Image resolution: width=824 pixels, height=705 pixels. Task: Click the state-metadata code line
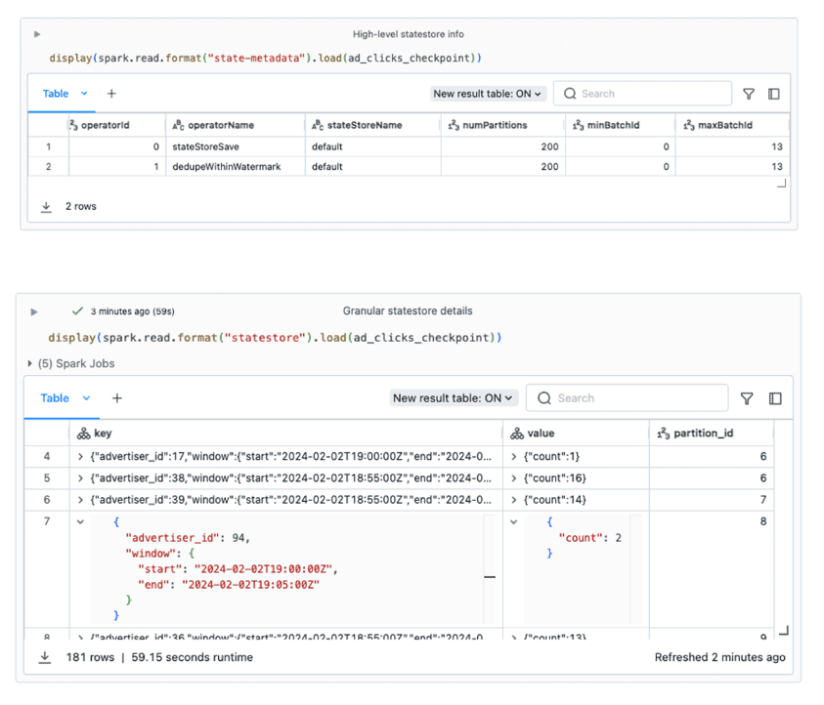pyautogui.click(x=266, y=58)
